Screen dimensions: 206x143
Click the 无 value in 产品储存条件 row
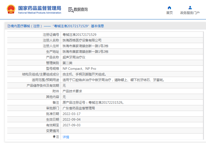[64, 85]
